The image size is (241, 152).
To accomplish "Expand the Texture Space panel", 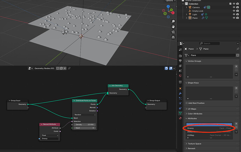I will 186,144.
